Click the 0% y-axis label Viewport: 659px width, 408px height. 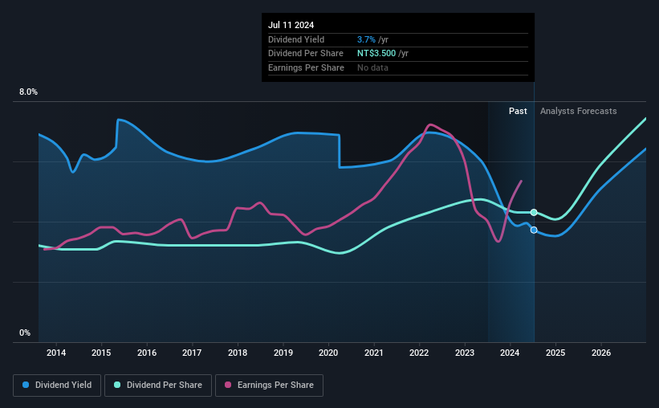25,333
